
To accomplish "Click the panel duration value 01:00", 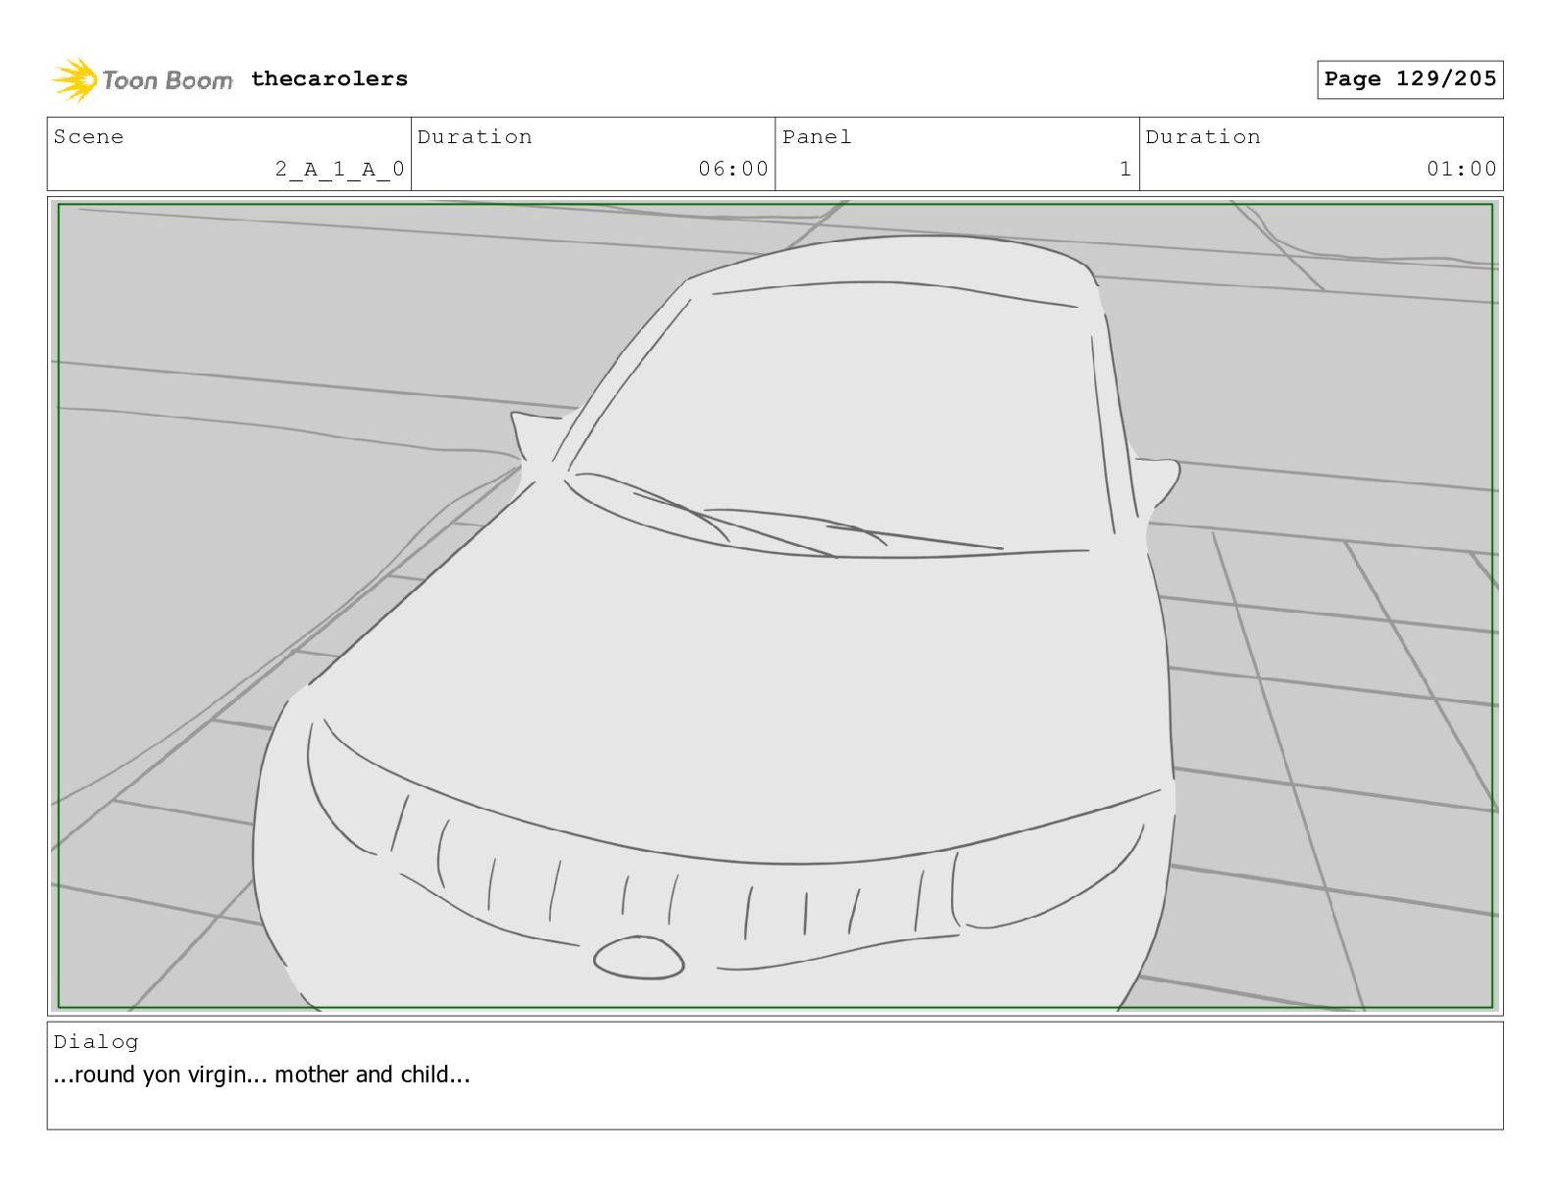I will 1461,170.
